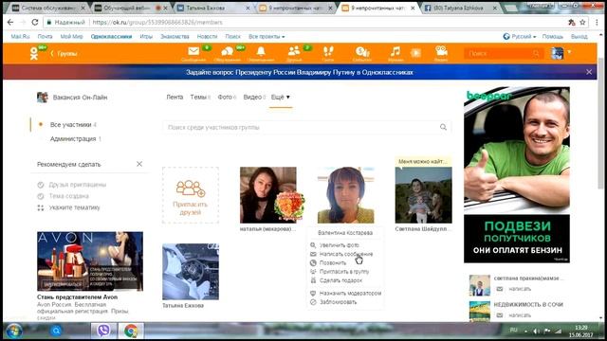Expand the 'Ещё' dropdown tab
The image size is (607, 341).
(x=281, y=97)
